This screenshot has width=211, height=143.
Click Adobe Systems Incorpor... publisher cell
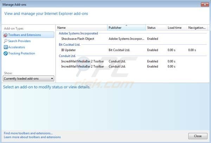pyautogui.click(x=126, y=39)
